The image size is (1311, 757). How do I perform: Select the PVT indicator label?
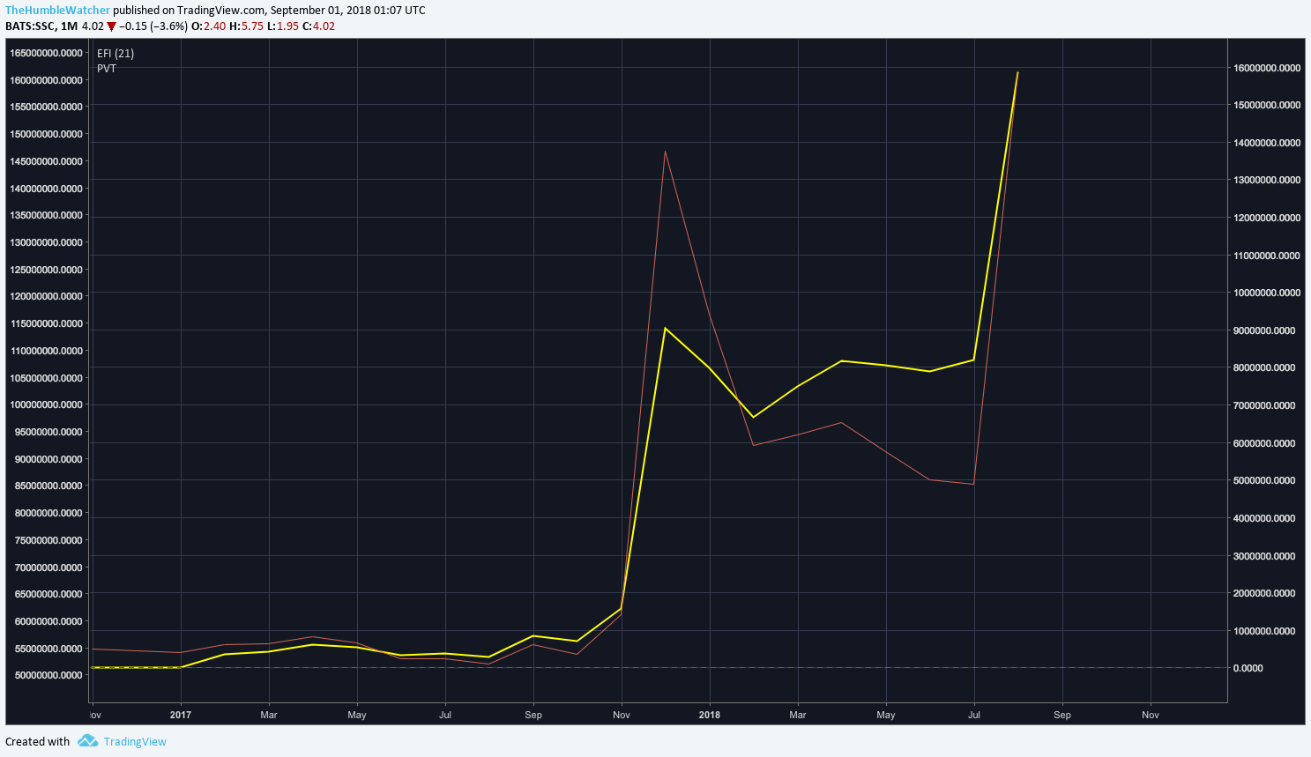(107, 69)
